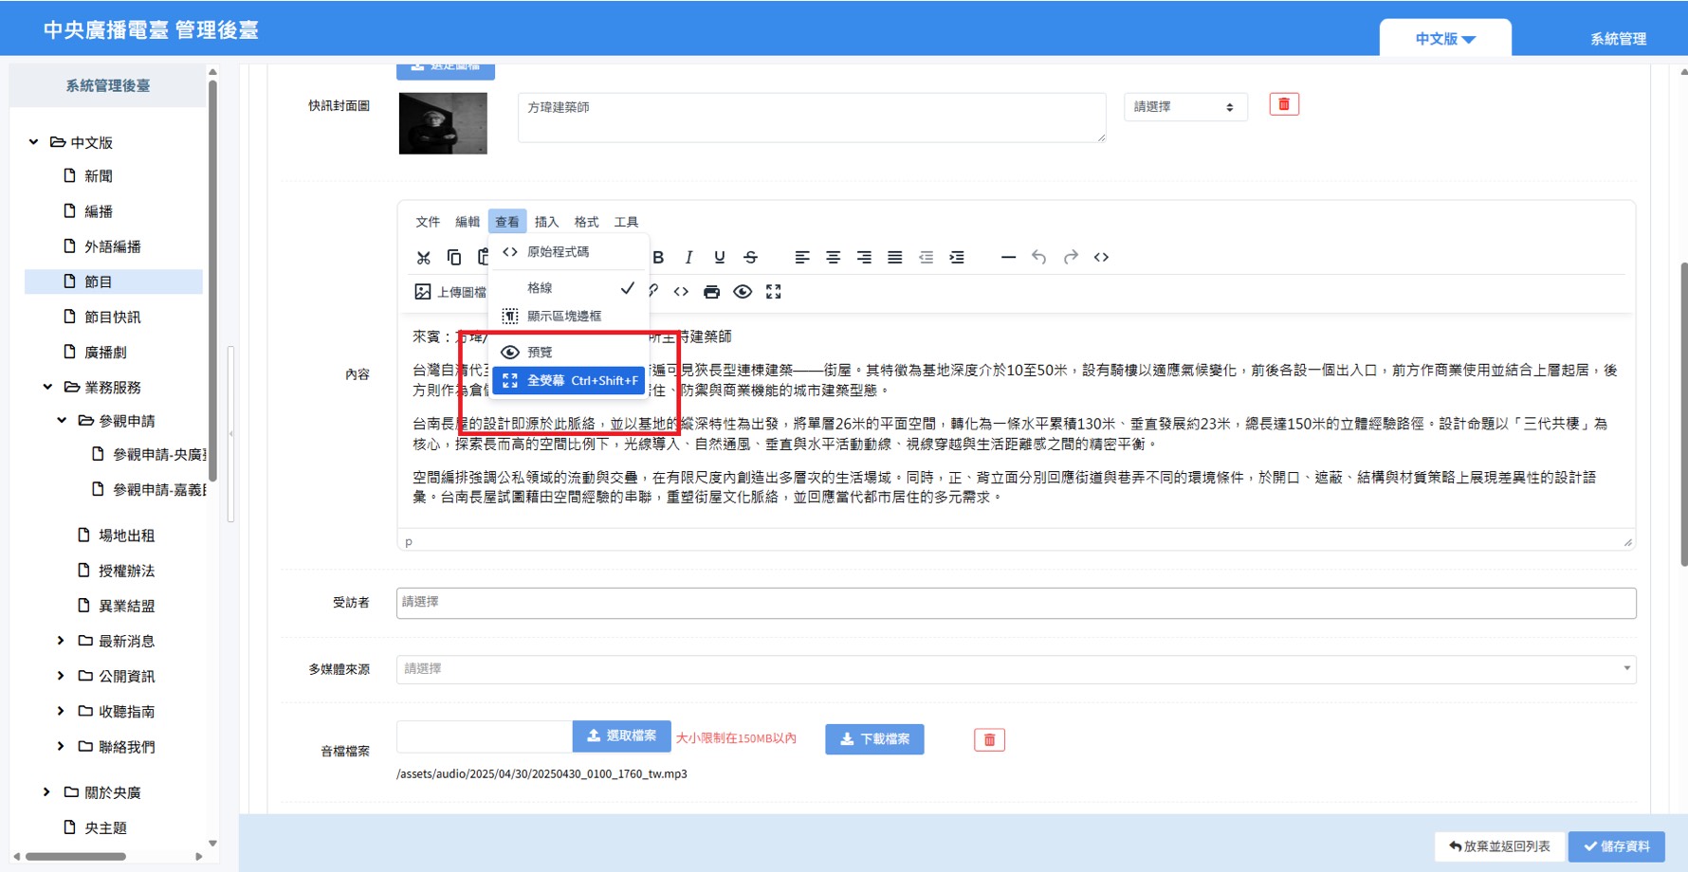1688x872 pixels.
Task: Click the cut scissors icon in editor toolbar
Action: click(x=423, y=257)
